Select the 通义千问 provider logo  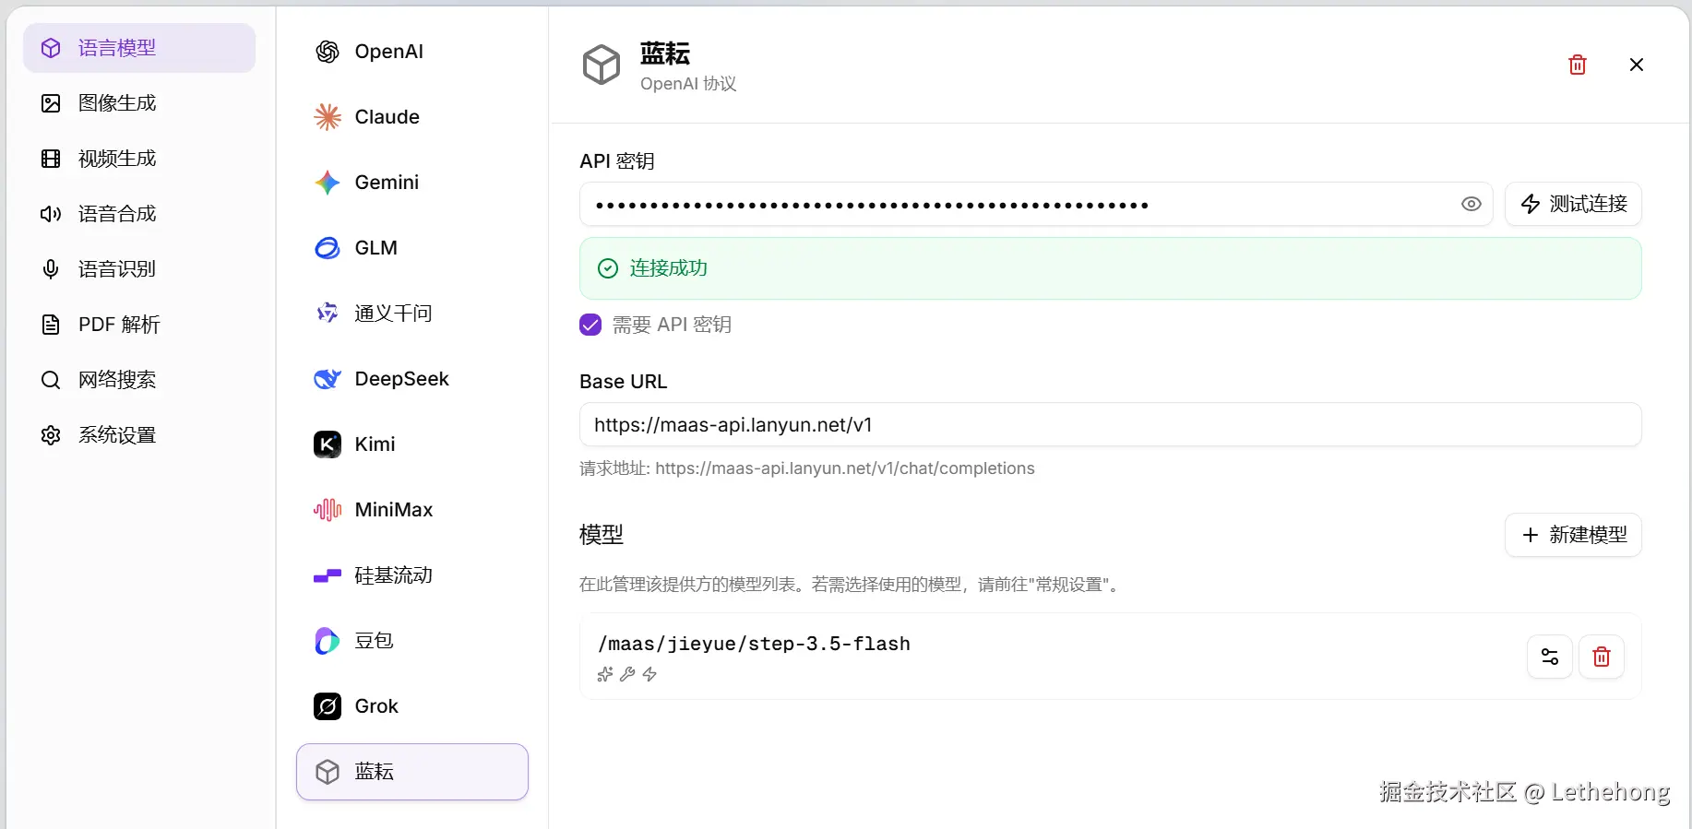[328, 314]
